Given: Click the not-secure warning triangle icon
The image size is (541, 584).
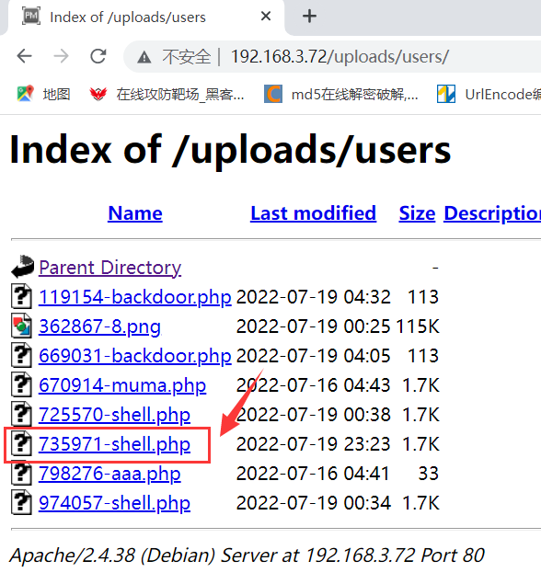Looking at the screenshot, I should point(144,57).
